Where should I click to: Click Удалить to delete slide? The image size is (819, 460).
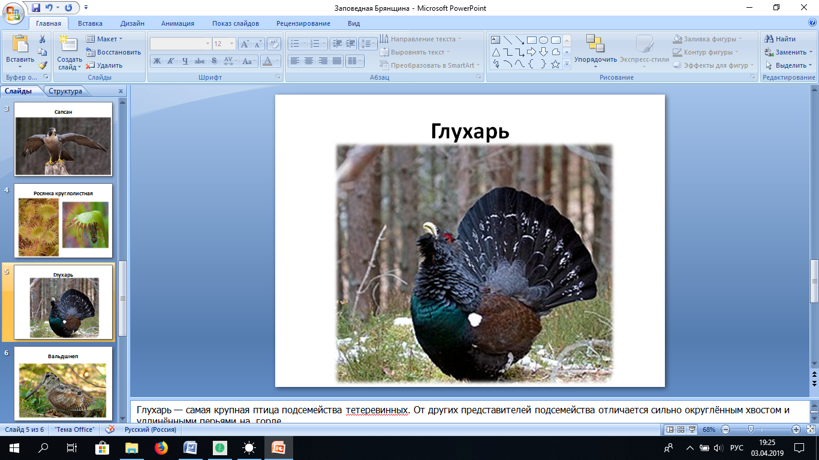[104, 65]
